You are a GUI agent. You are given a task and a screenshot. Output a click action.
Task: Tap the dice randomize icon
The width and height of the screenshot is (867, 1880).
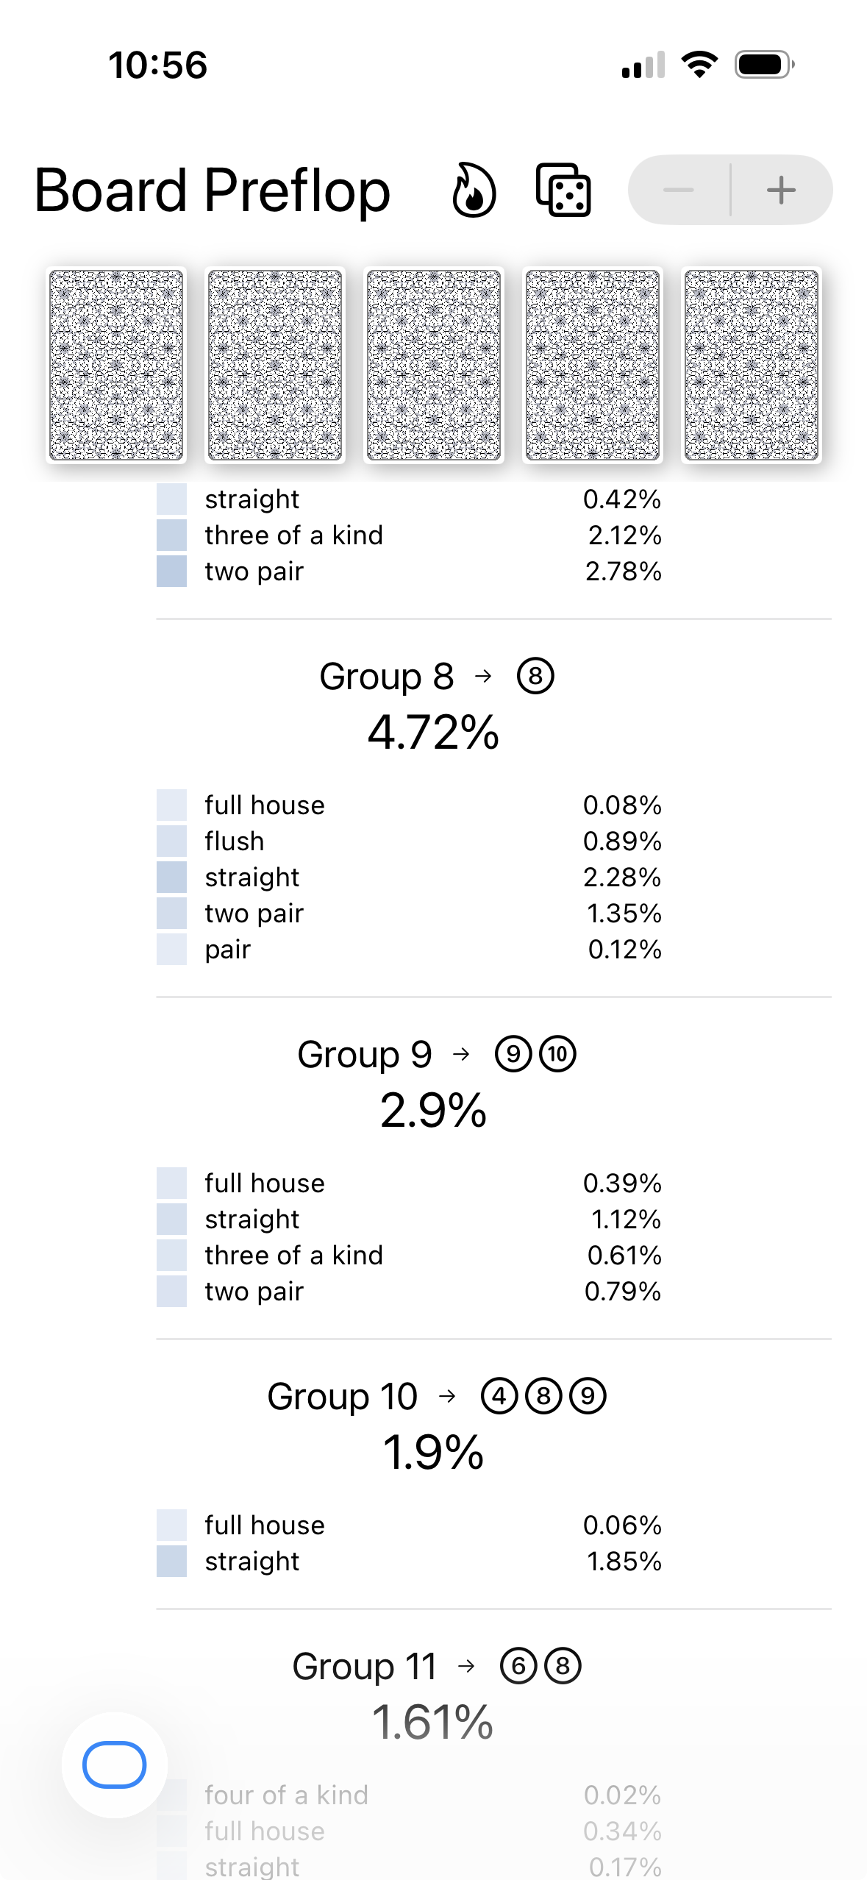point(563,191)
